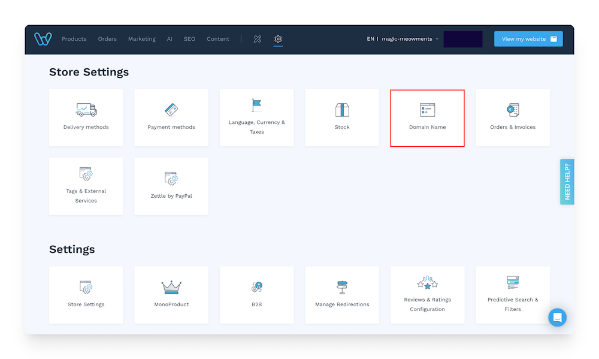Click the View my website button
The image size is (599, 359).
[528, 38]
